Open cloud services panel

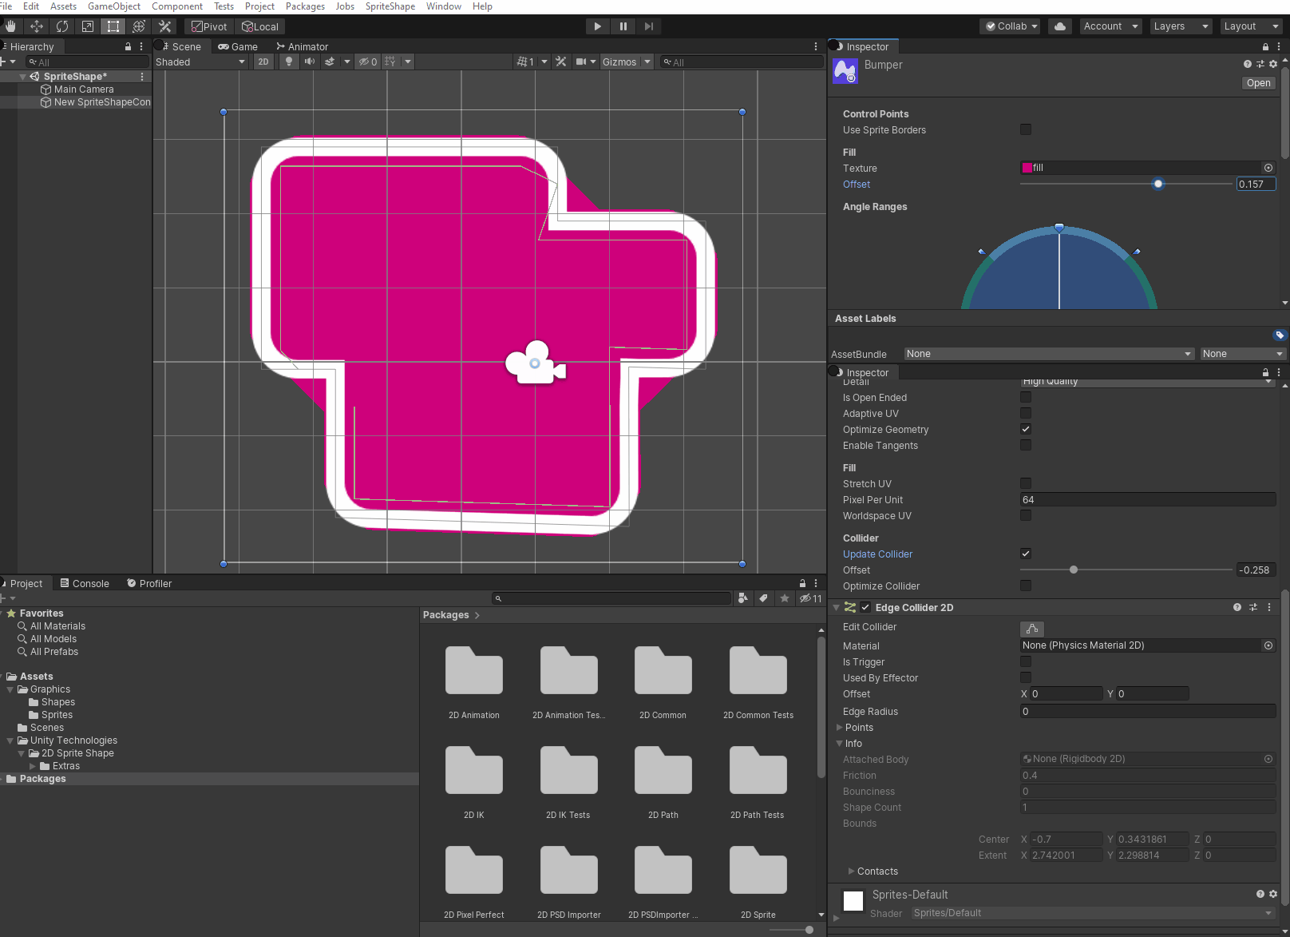[1060, 26]
